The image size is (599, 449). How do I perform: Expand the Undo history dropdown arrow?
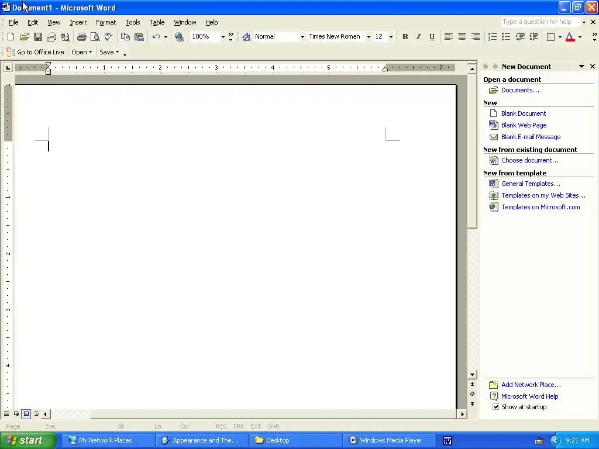166,37
